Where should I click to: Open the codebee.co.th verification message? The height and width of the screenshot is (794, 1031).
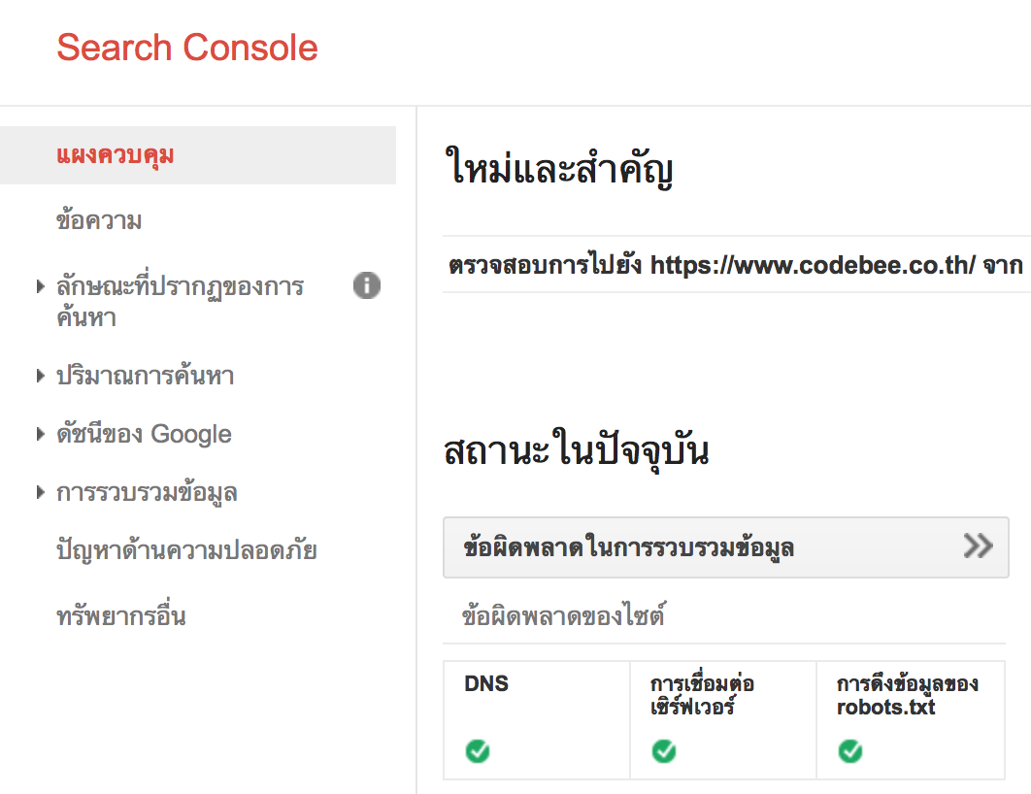coord(737,265)
